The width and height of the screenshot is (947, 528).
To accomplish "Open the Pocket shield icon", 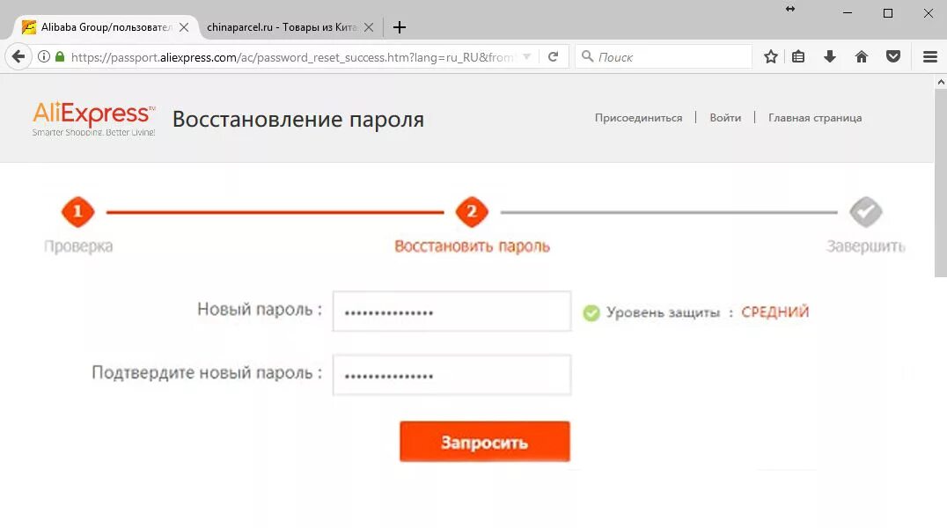I will (x=893, y=57).
